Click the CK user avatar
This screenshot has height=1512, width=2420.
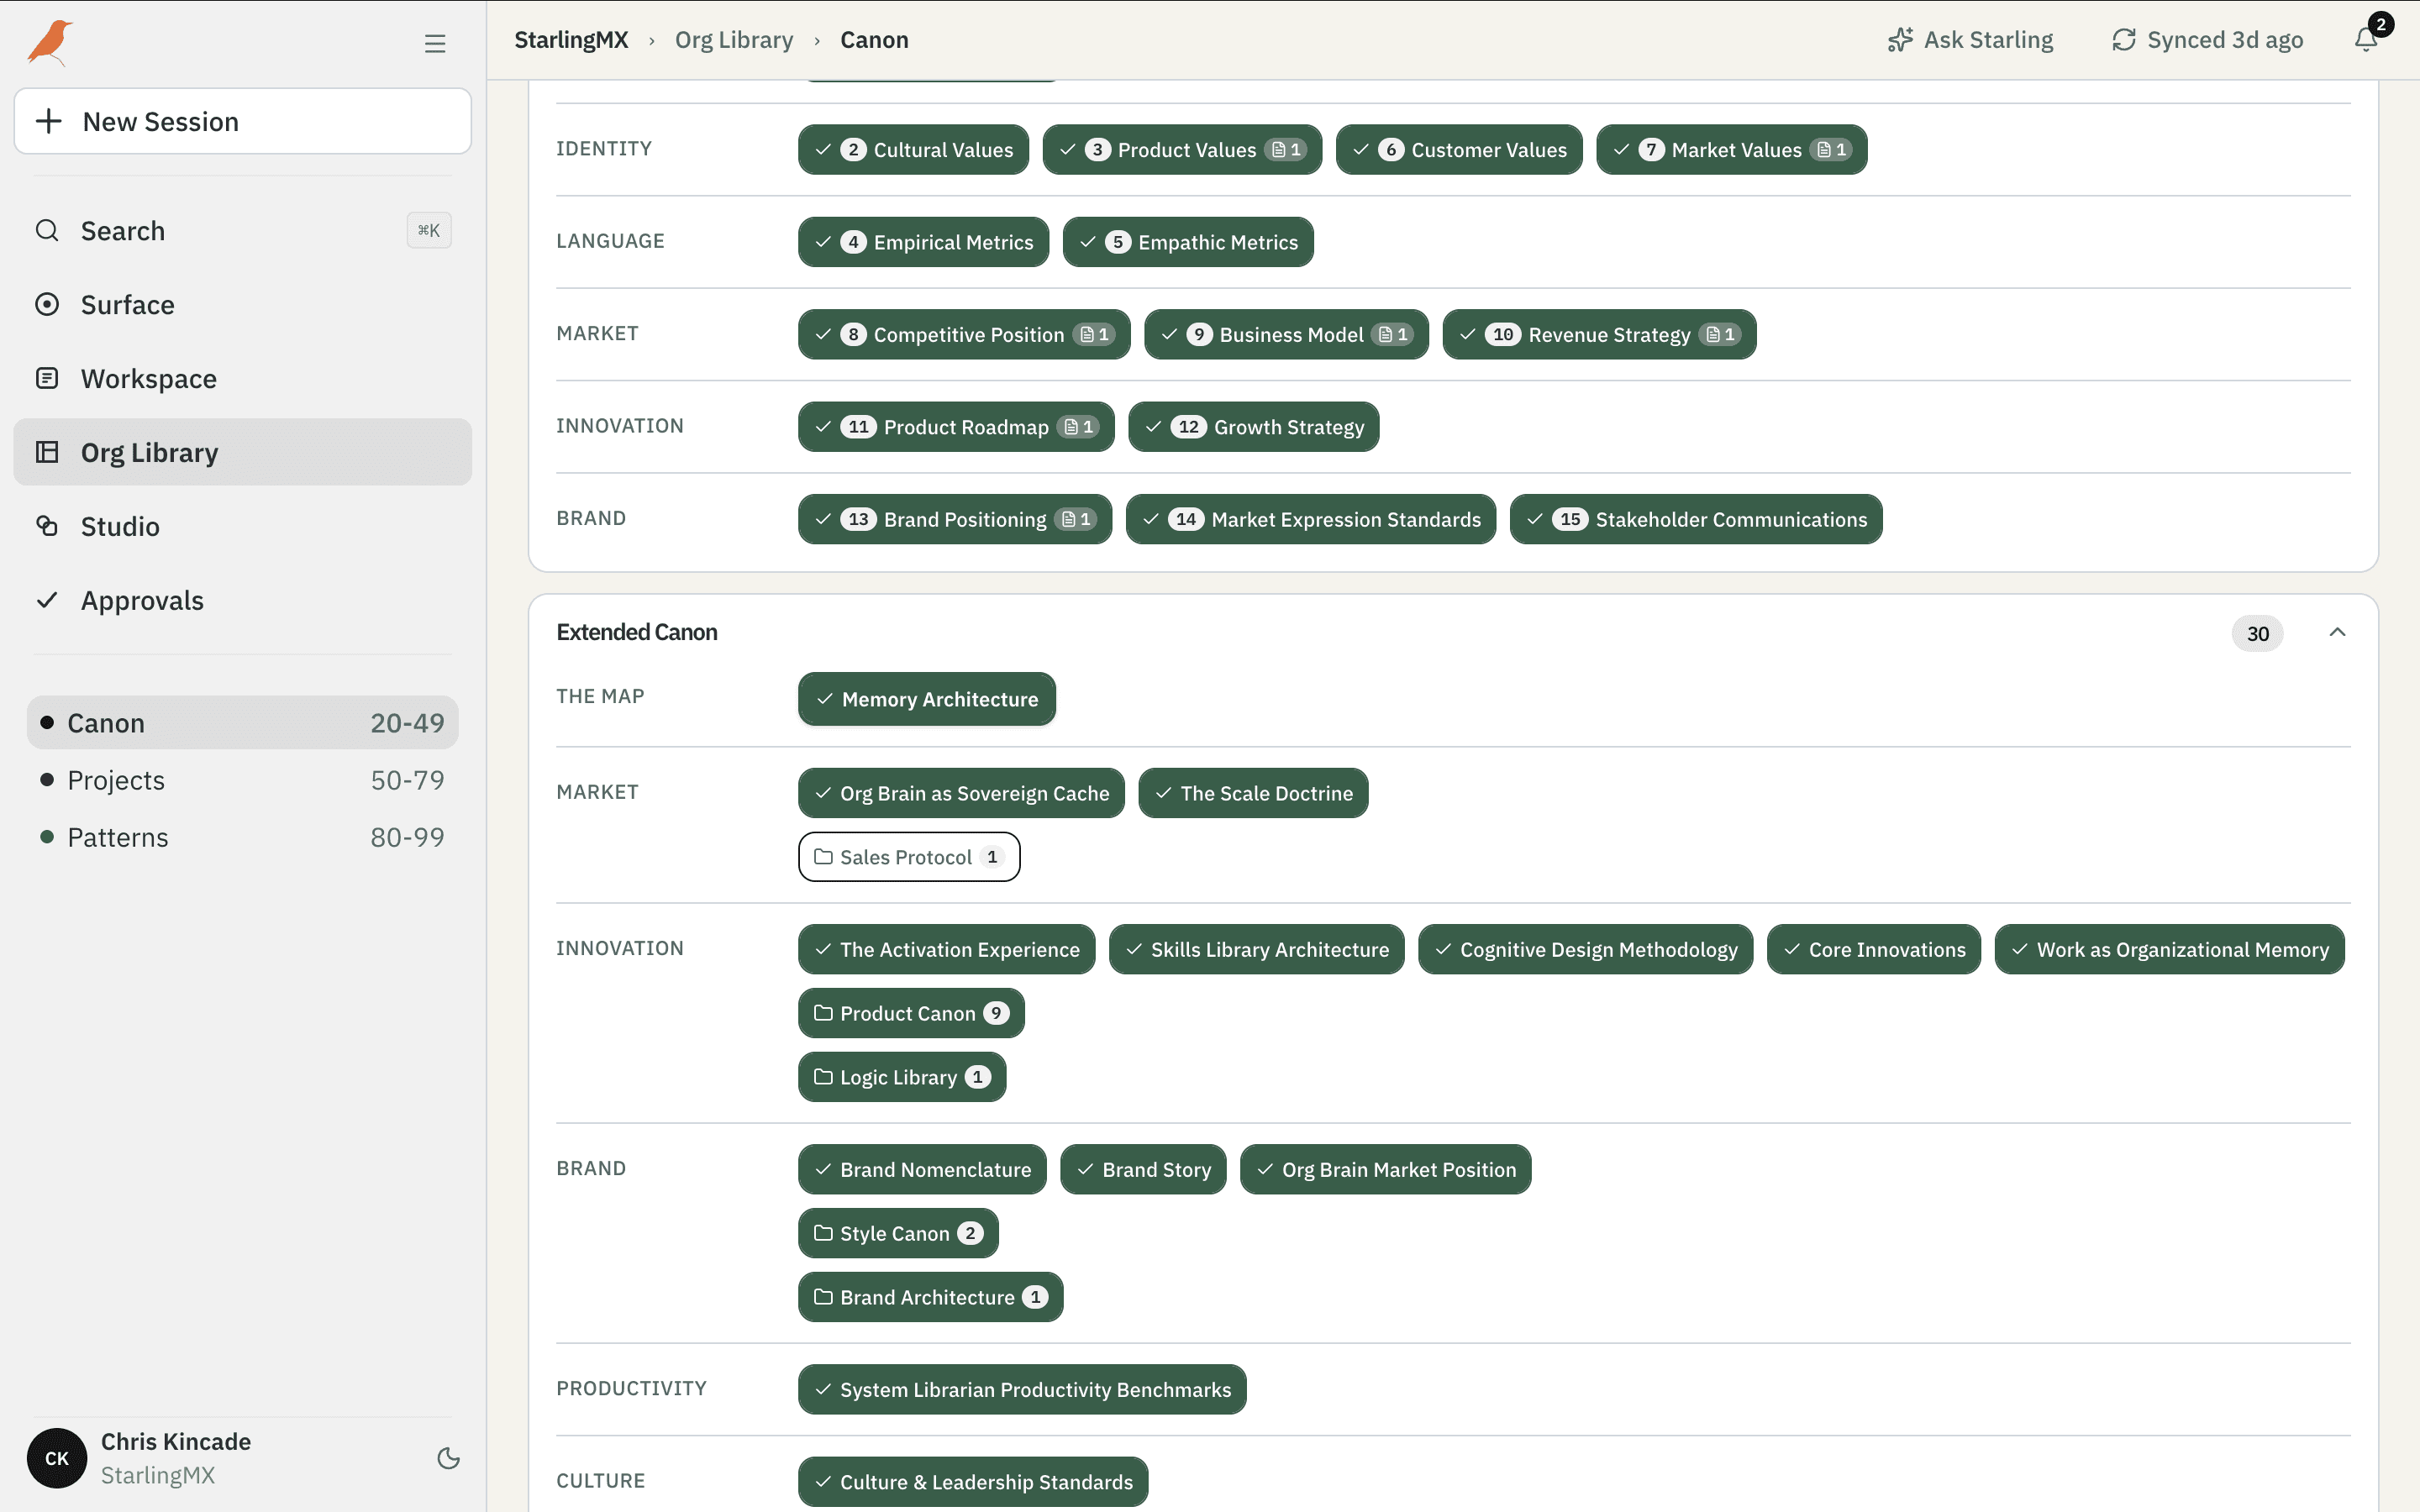click(57, 1458)
